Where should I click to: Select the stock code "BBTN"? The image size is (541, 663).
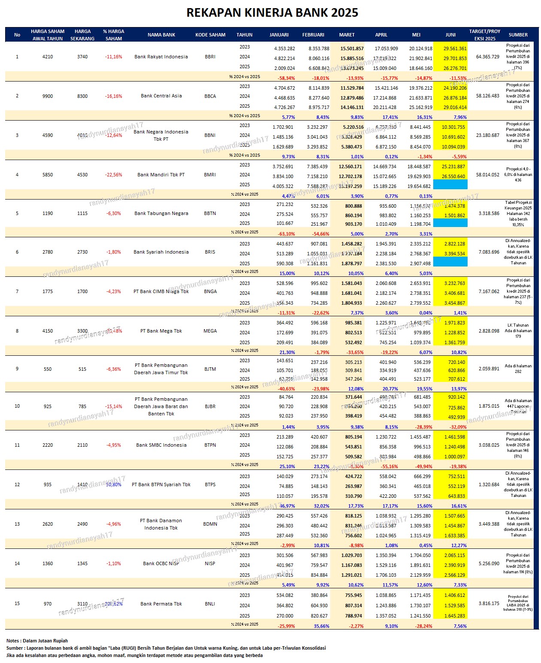(x=210, y=213)
